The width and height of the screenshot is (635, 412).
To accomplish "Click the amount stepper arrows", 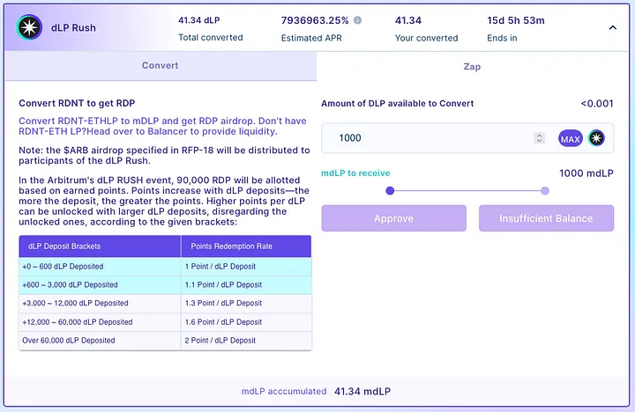I will (539, 138).
